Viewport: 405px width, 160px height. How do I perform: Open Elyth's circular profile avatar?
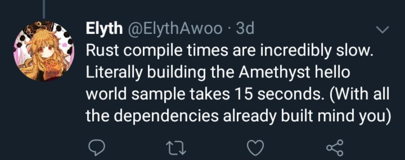pyautogui.click(x=43, y=50)
